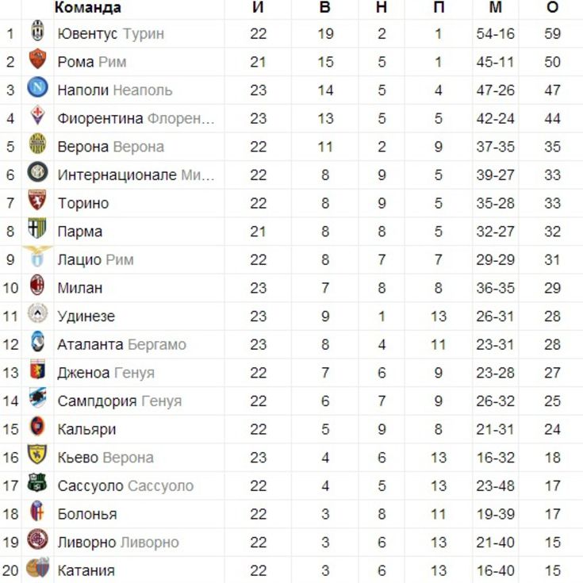Open the Катания team link
This screenshot has height=583, width=583.
[86, 570]
